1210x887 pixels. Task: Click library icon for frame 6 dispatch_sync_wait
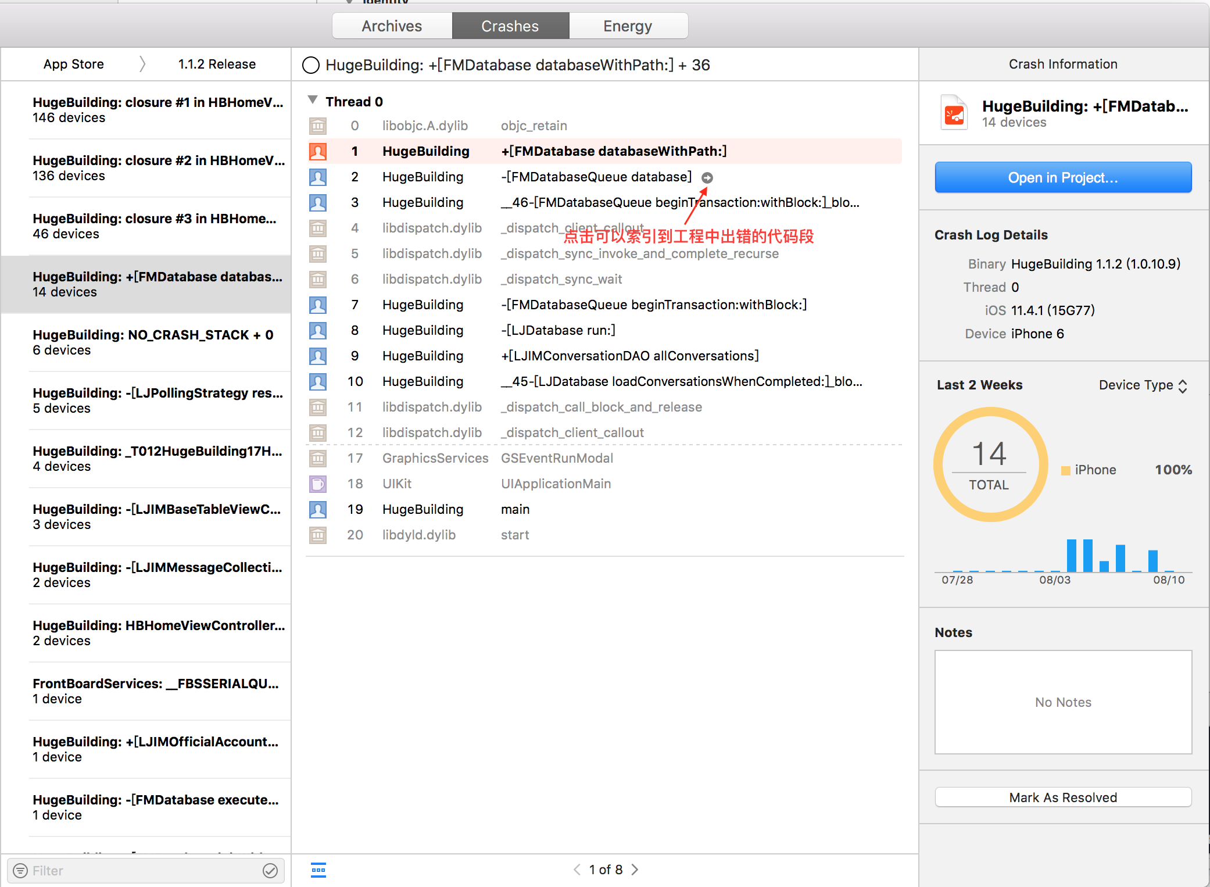318,280
